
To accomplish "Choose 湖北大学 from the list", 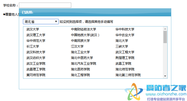I will click(x=122, y=41).
